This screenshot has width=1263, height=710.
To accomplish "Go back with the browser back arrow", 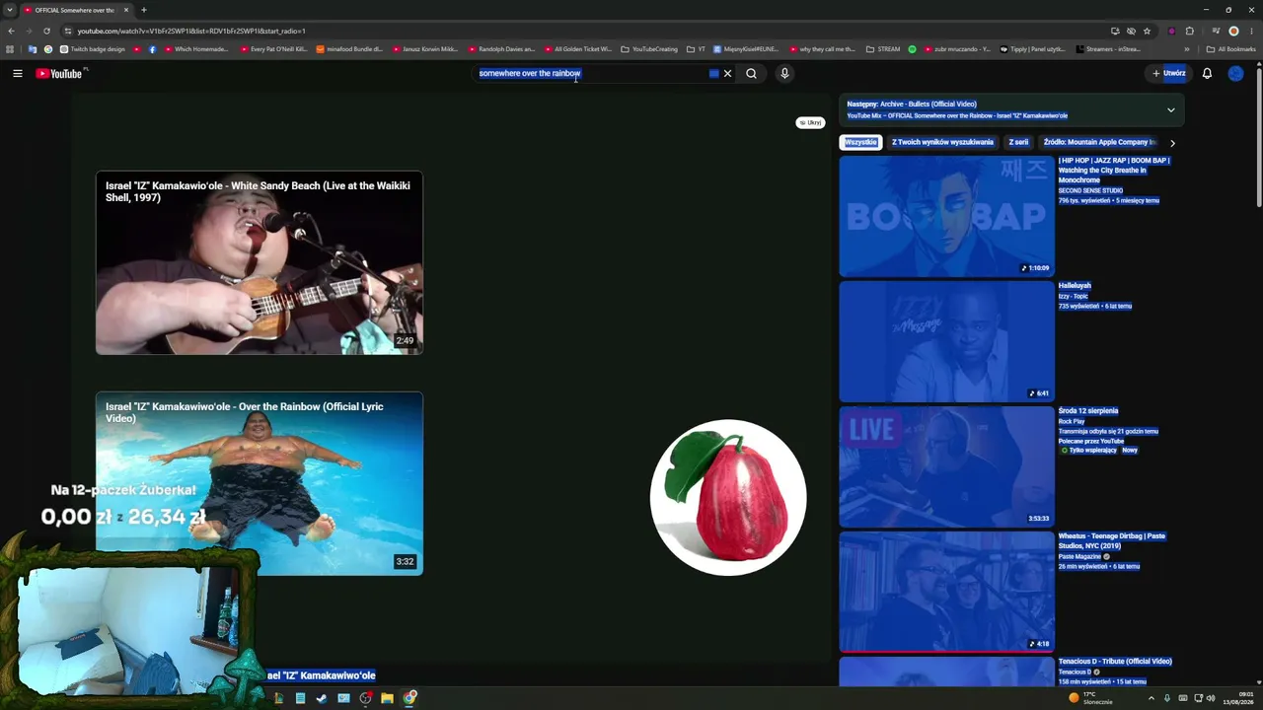I will (11, 31).
